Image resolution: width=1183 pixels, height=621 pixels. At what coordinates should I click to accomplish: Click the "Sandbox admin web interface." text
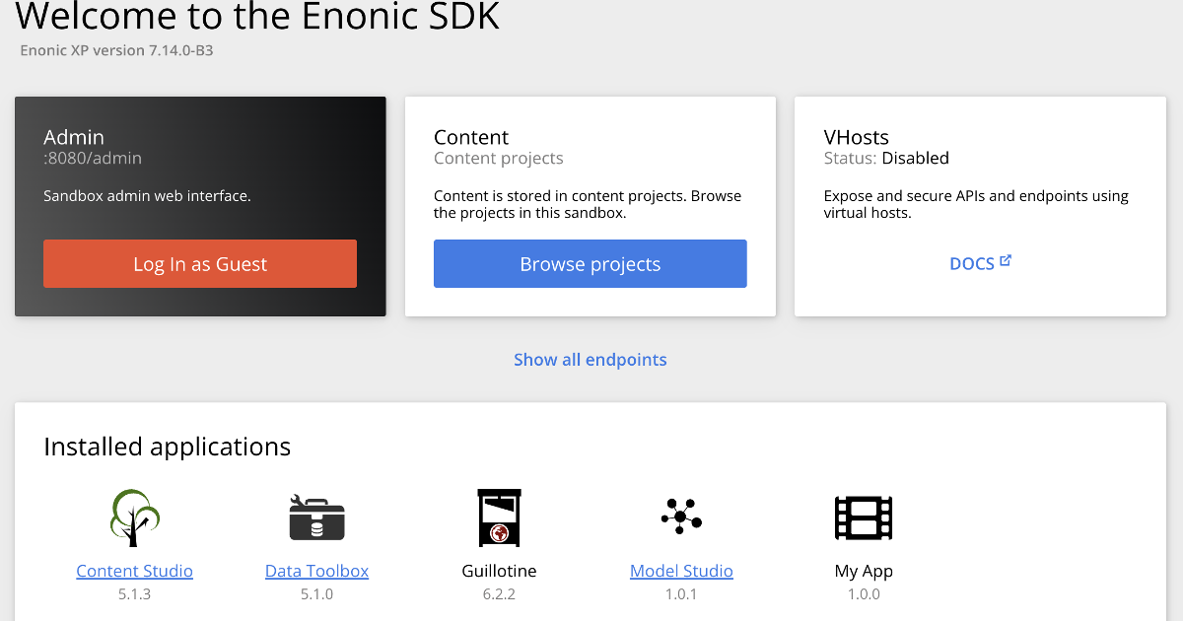[147, 196]
